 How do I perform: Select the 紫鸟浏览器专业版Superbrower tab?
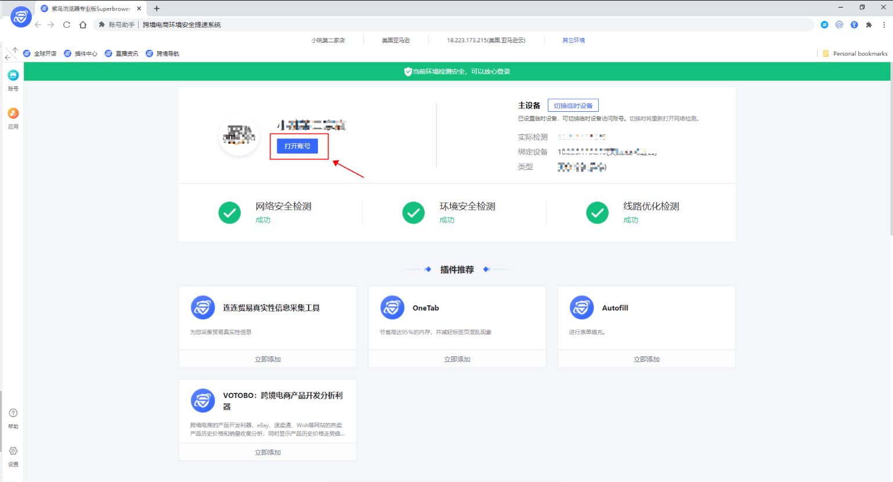click(87, 9)
